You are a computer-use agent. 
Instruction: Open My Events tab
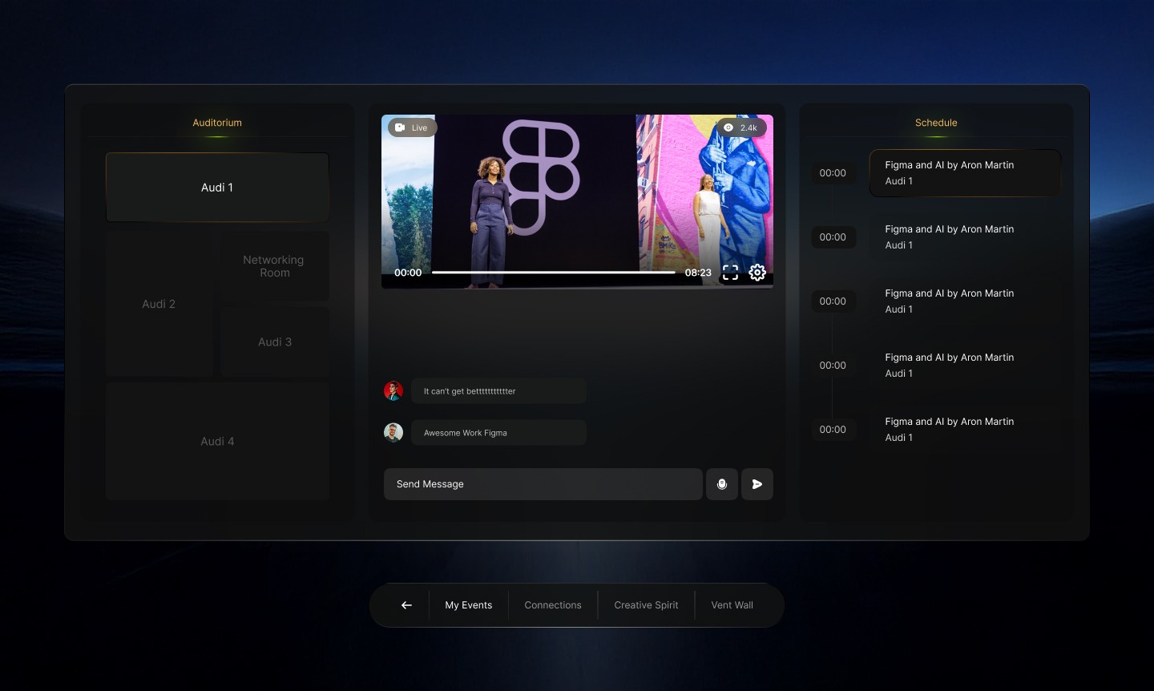(469, 605)
